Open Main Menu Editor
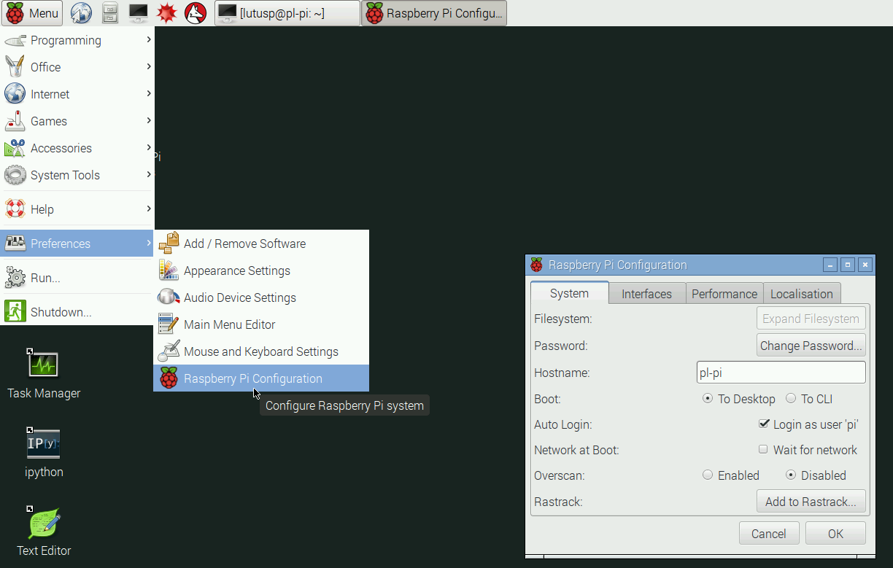This screenshot has width=893, height=568. tap(261, 324)
